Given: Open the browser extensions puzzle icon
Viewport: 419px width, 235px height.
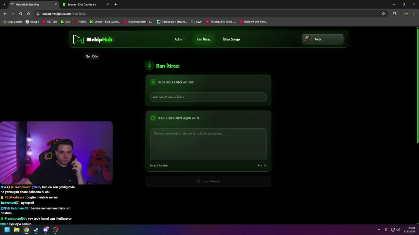Looking at the screenshot, I should pyautogui.click(x=394, y=14).
